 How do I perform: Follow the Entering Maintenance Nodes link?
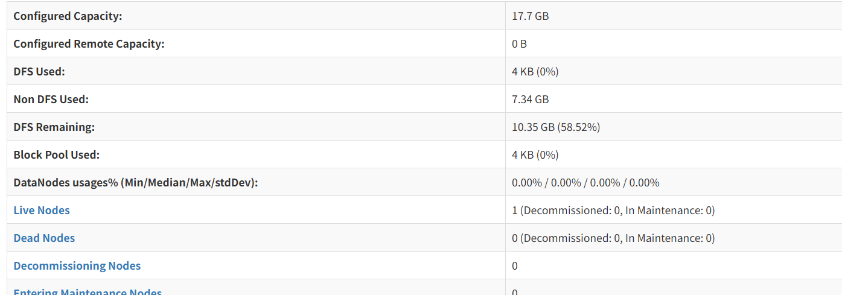point(88,292)
